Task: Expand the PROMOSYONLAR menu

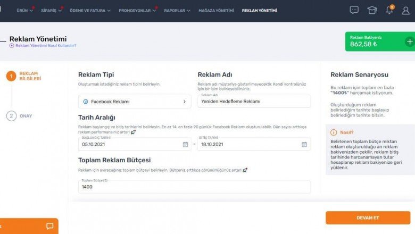Action: (x=137, y=11)
